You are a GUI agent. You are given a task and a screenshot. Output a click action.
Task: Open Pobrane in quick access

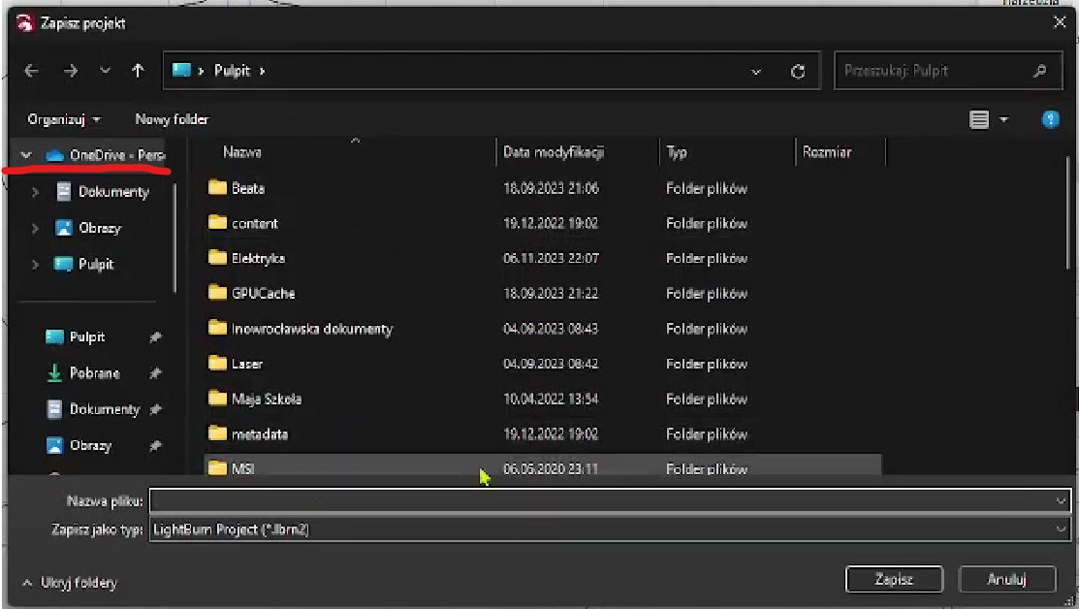coord(94,373)
